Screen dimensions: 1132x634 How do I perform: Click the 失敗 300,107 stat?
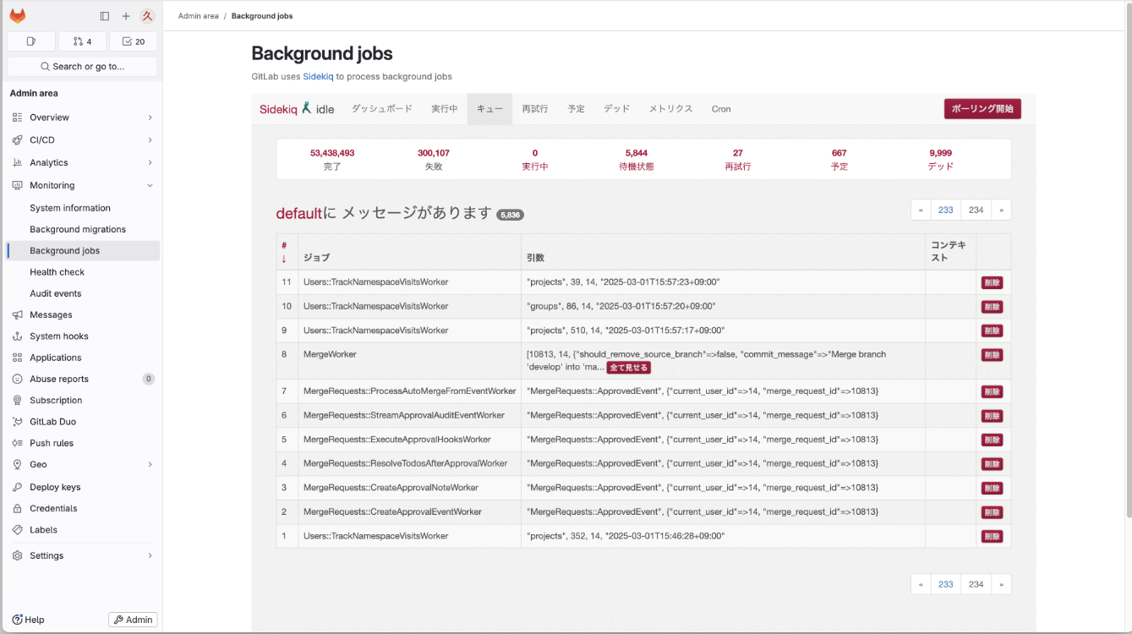click(434, 160)
